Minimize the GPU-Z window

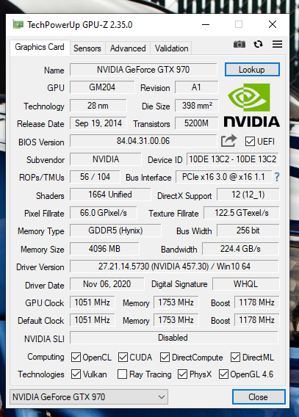(206, 24)
